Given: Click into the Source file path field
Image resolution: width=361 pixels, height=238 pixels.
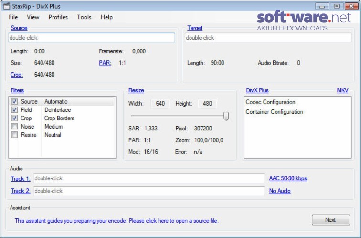Looking at the screenshot, I should click(x=92, y=38).
